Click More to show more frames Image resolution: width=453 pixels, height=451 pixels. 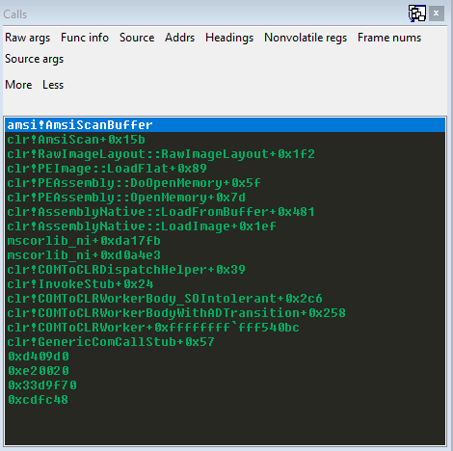click(18, 85)
